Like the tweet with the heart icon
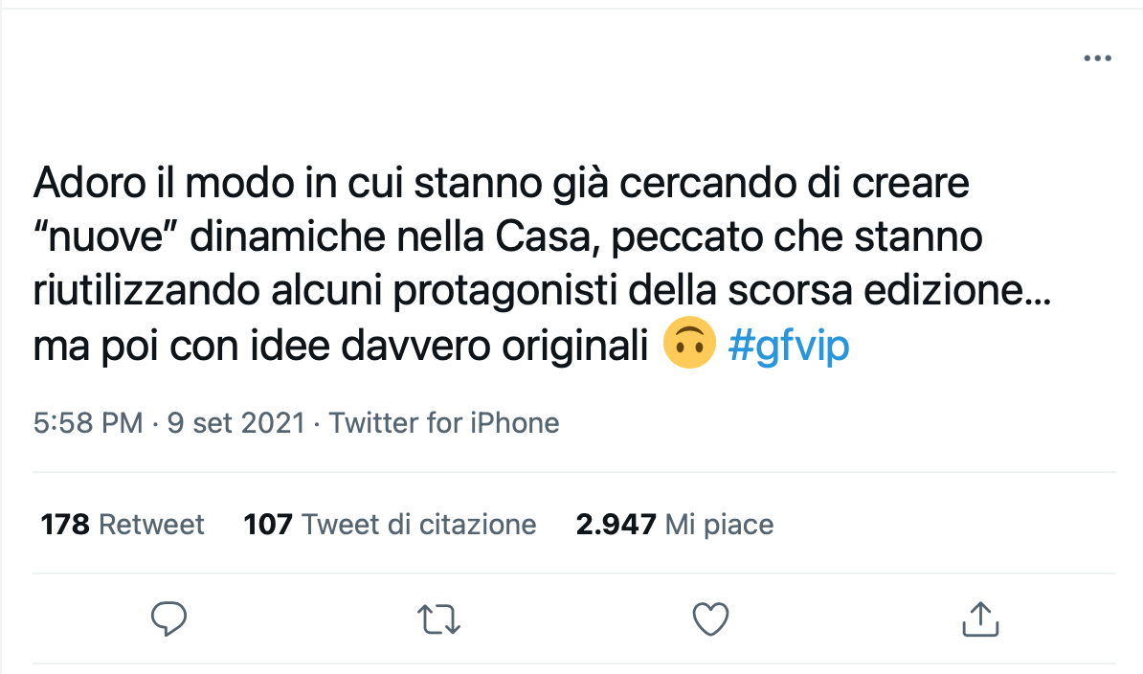This screenshot has width=1143, height=674. pyautogui.click(x=711, y=618)
